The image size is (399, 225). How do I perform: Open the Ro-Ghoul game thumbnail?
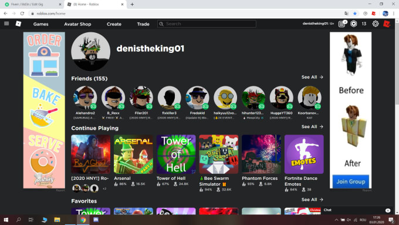pos(91,154)
